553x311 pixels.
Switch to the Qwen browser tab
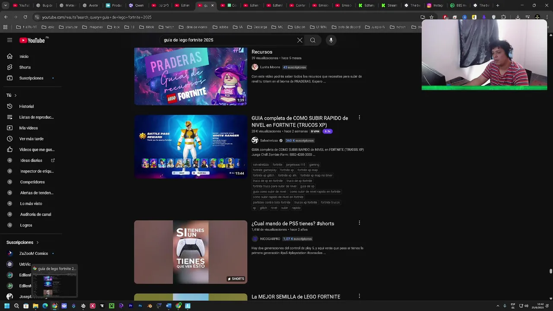pyautogui.click(x=137, y=5)
